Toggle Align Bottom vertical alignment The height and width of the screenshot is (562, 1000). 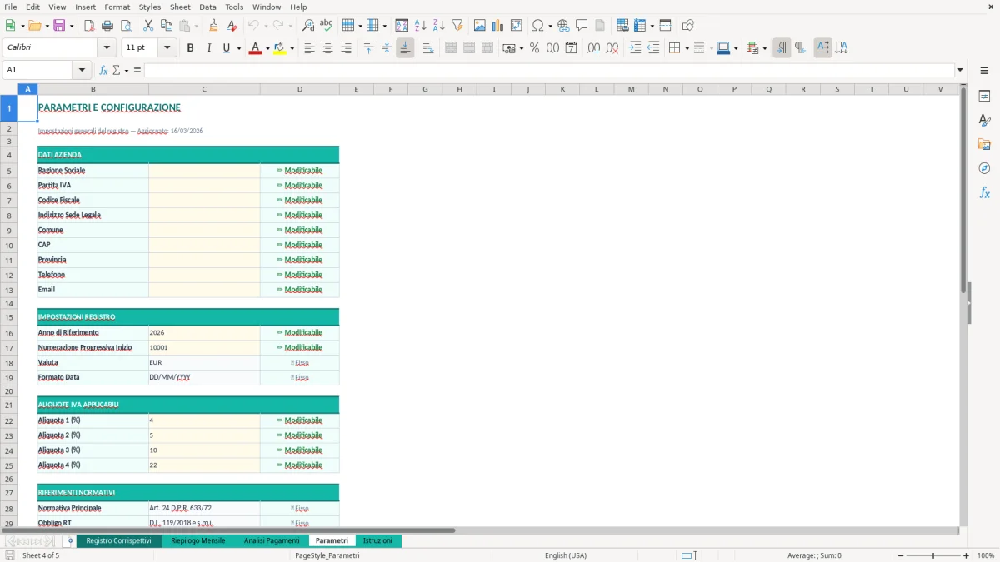[405, 48]
